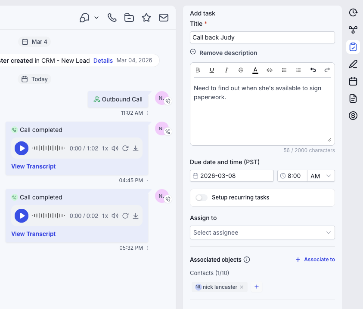The image size is (363, 309).
Task: Enable Setup recurring tasks
Action: tap(201, 197)
